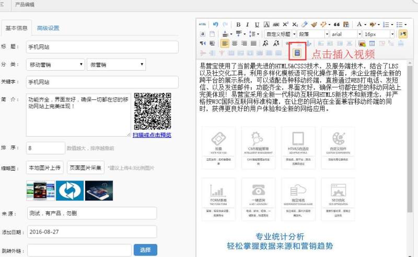Click the 本地图片上传 button
418x257 pixels.
(x=45, y=168)
